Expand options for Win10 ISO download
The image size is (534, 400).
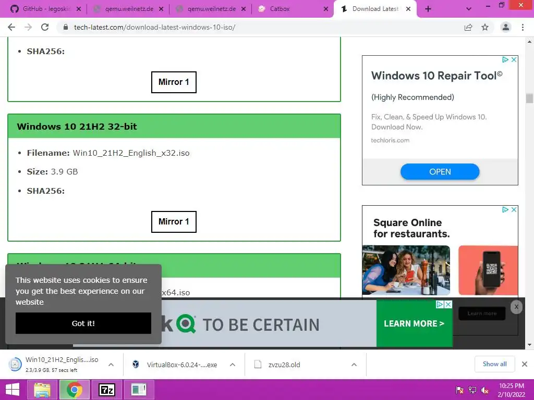click(111, 364)
